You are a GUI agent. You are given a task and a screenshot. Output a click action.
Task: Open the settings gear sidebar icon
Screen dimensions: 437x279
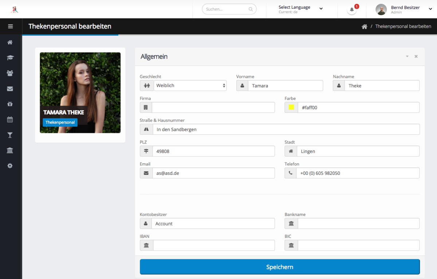tap(10, 166)
